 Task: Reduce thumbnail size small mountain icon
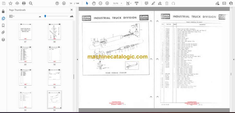click(40, 16)
